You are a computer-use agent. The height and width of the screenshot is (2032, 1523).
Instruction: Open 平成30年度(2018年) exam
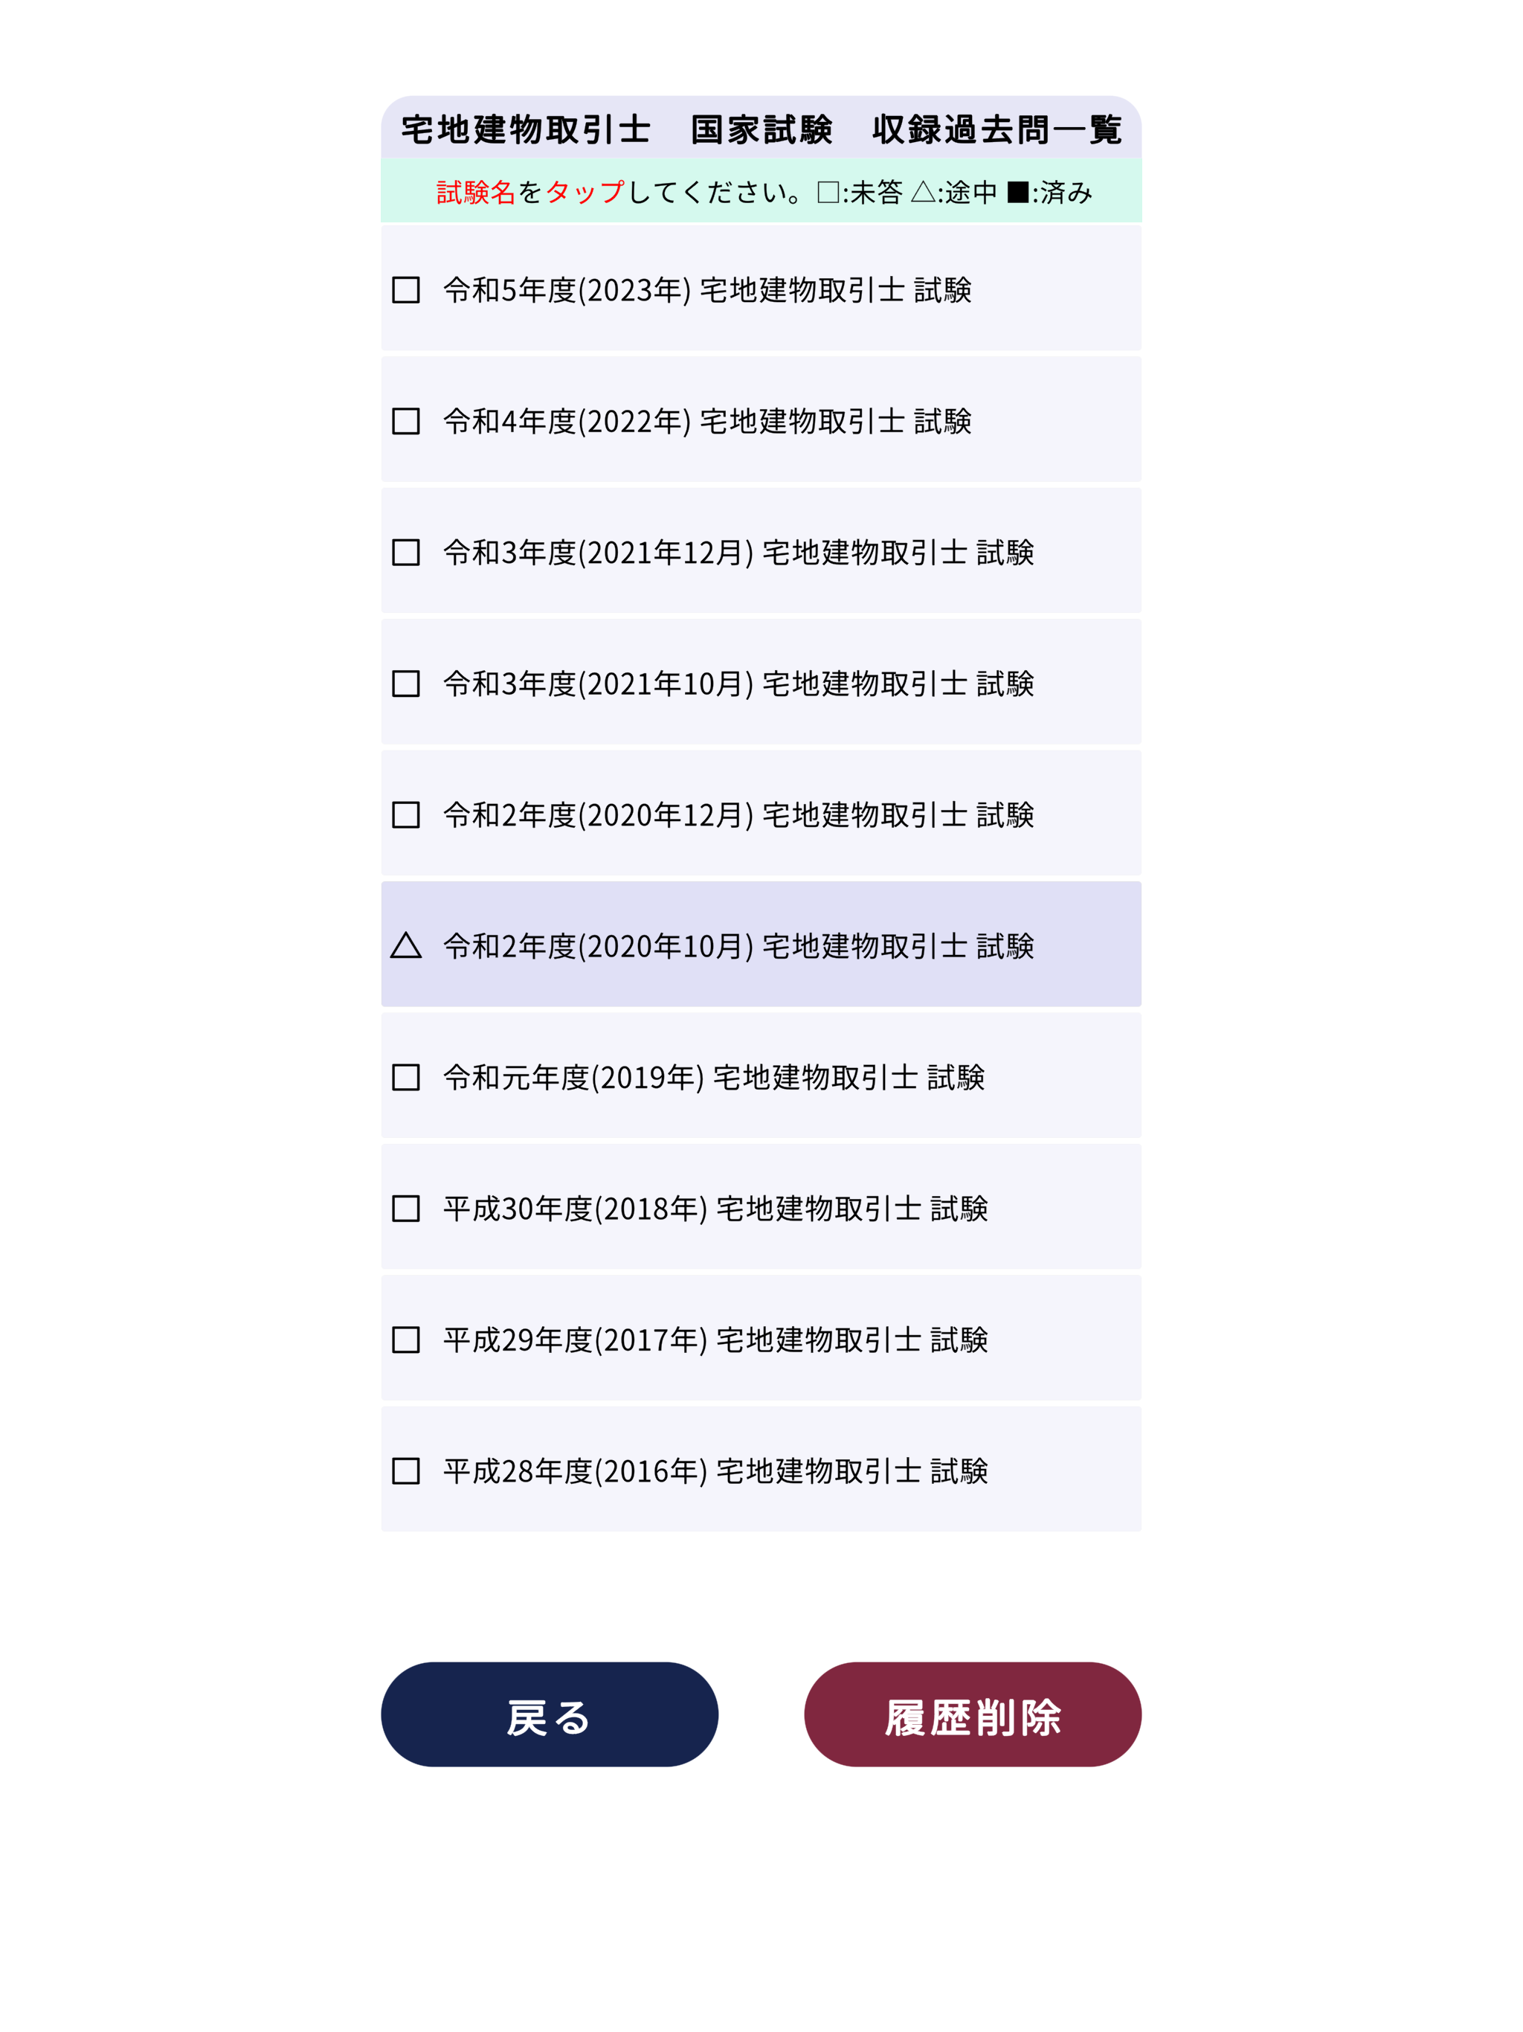point(761,1207)
